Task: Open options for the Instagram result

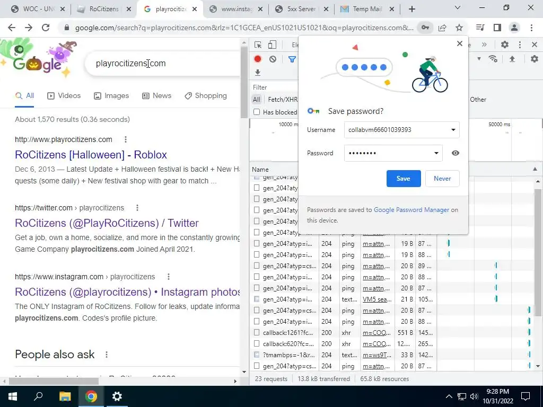Action: (168, 277)
